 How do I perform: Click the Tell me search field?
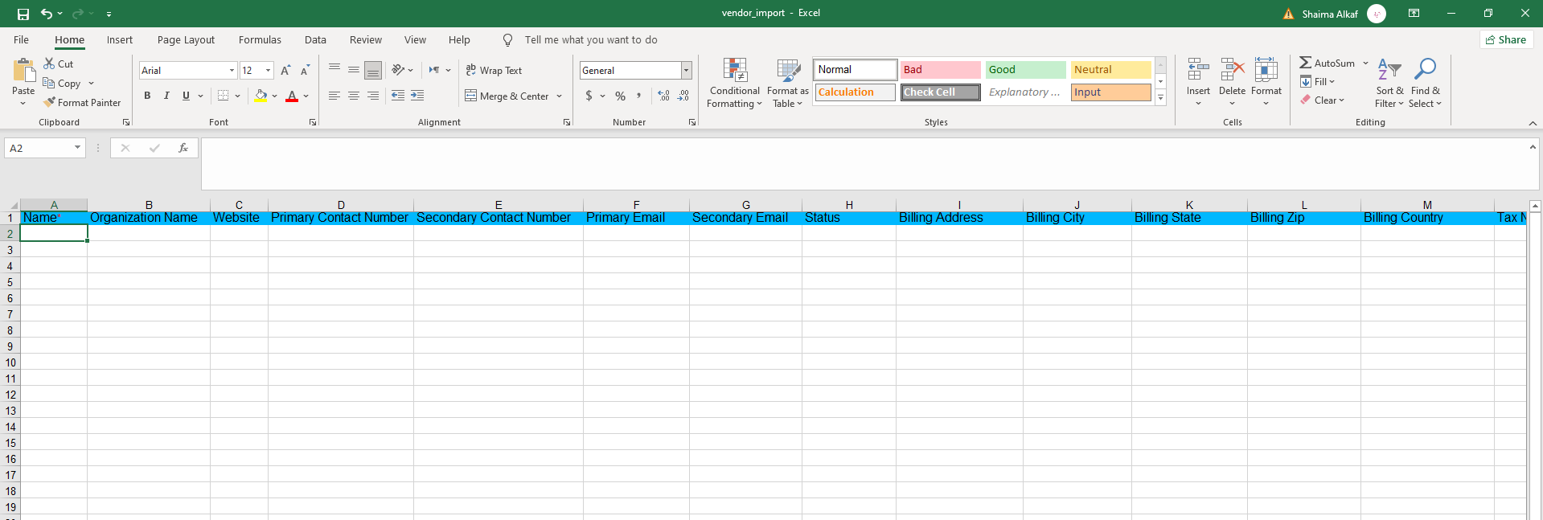click(591, 40)
